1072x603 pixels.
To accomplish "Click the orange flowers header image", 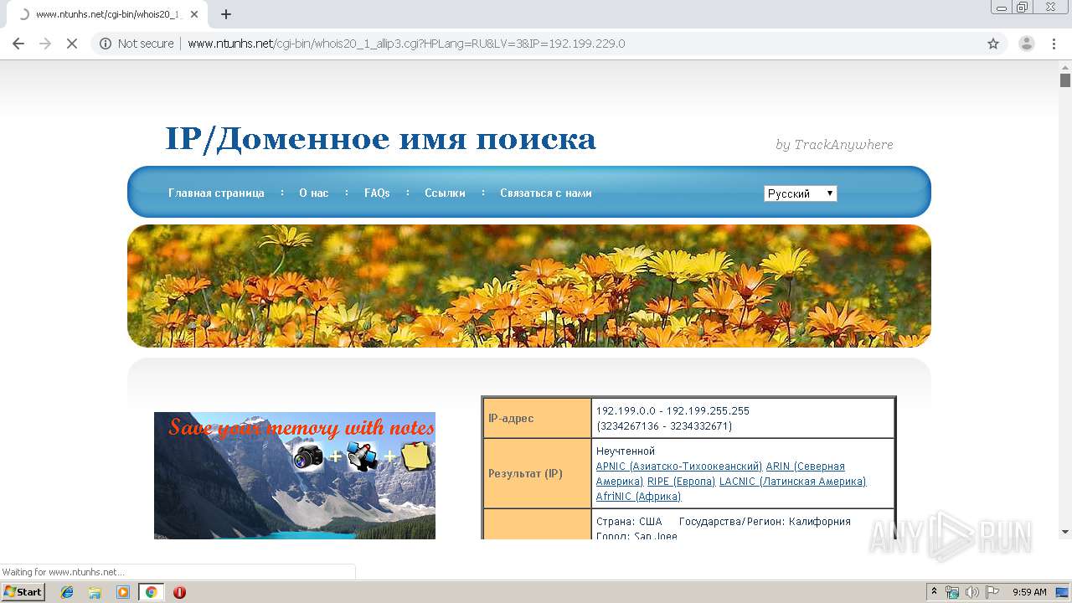I will click(x=529, y=286).
